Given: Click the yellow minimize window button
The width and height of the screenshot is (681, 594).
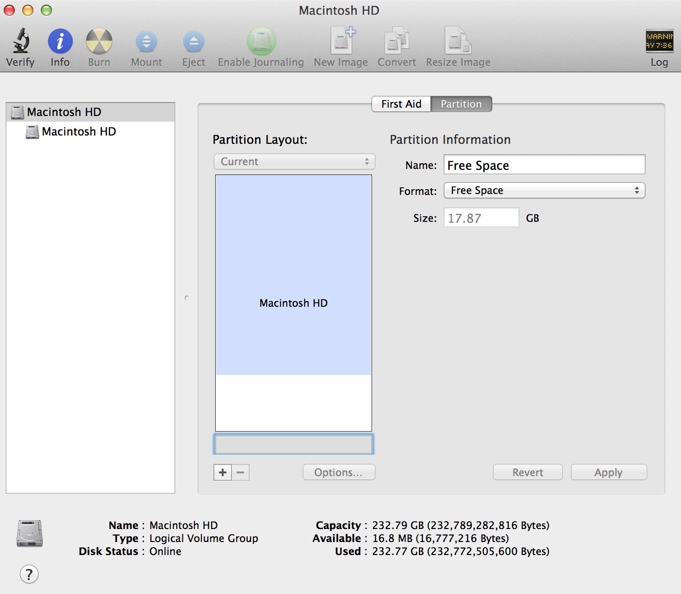Looking at the screenshot, I should click(28, 10).
